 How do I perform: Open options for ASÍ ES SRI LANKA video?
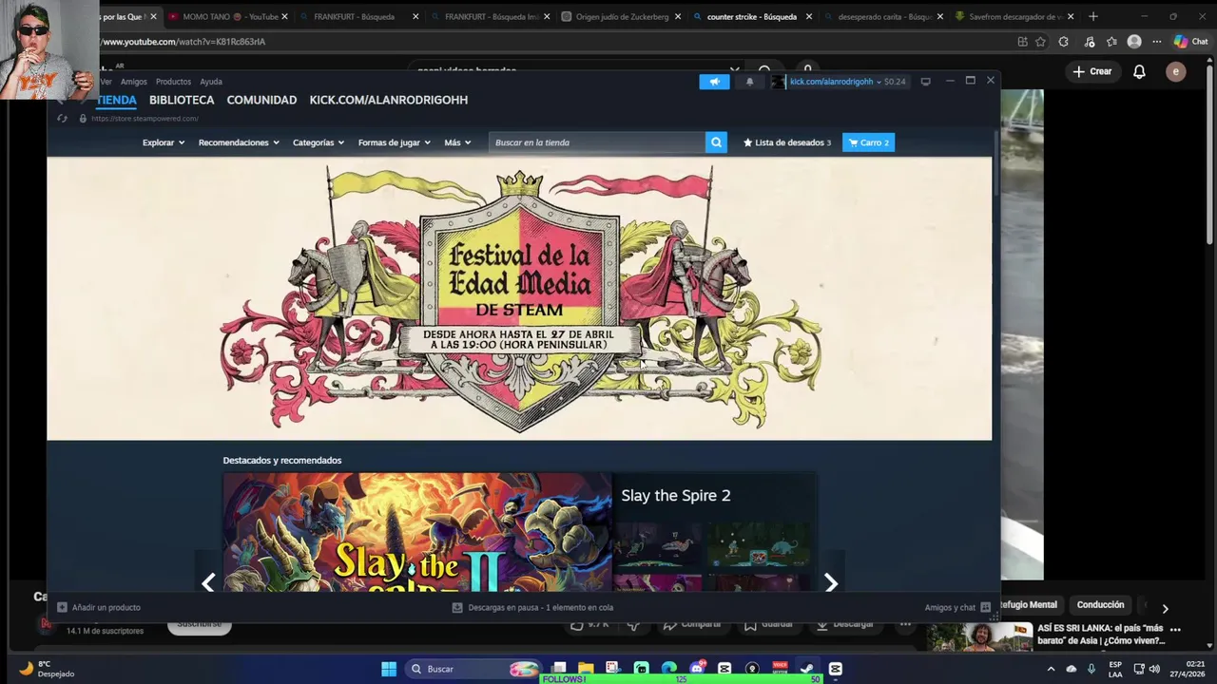pos(1175,629)
